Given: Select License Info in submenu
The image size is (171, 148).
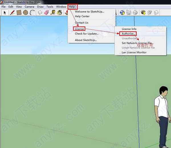Looking at the screenshot, I should 129,29.
